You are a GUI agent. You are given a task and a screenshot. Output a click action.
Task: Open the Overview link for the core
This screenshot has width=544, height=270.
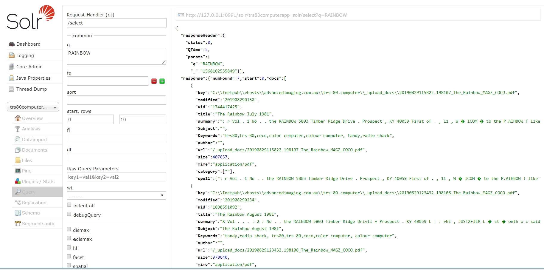[x=32, y=118]
